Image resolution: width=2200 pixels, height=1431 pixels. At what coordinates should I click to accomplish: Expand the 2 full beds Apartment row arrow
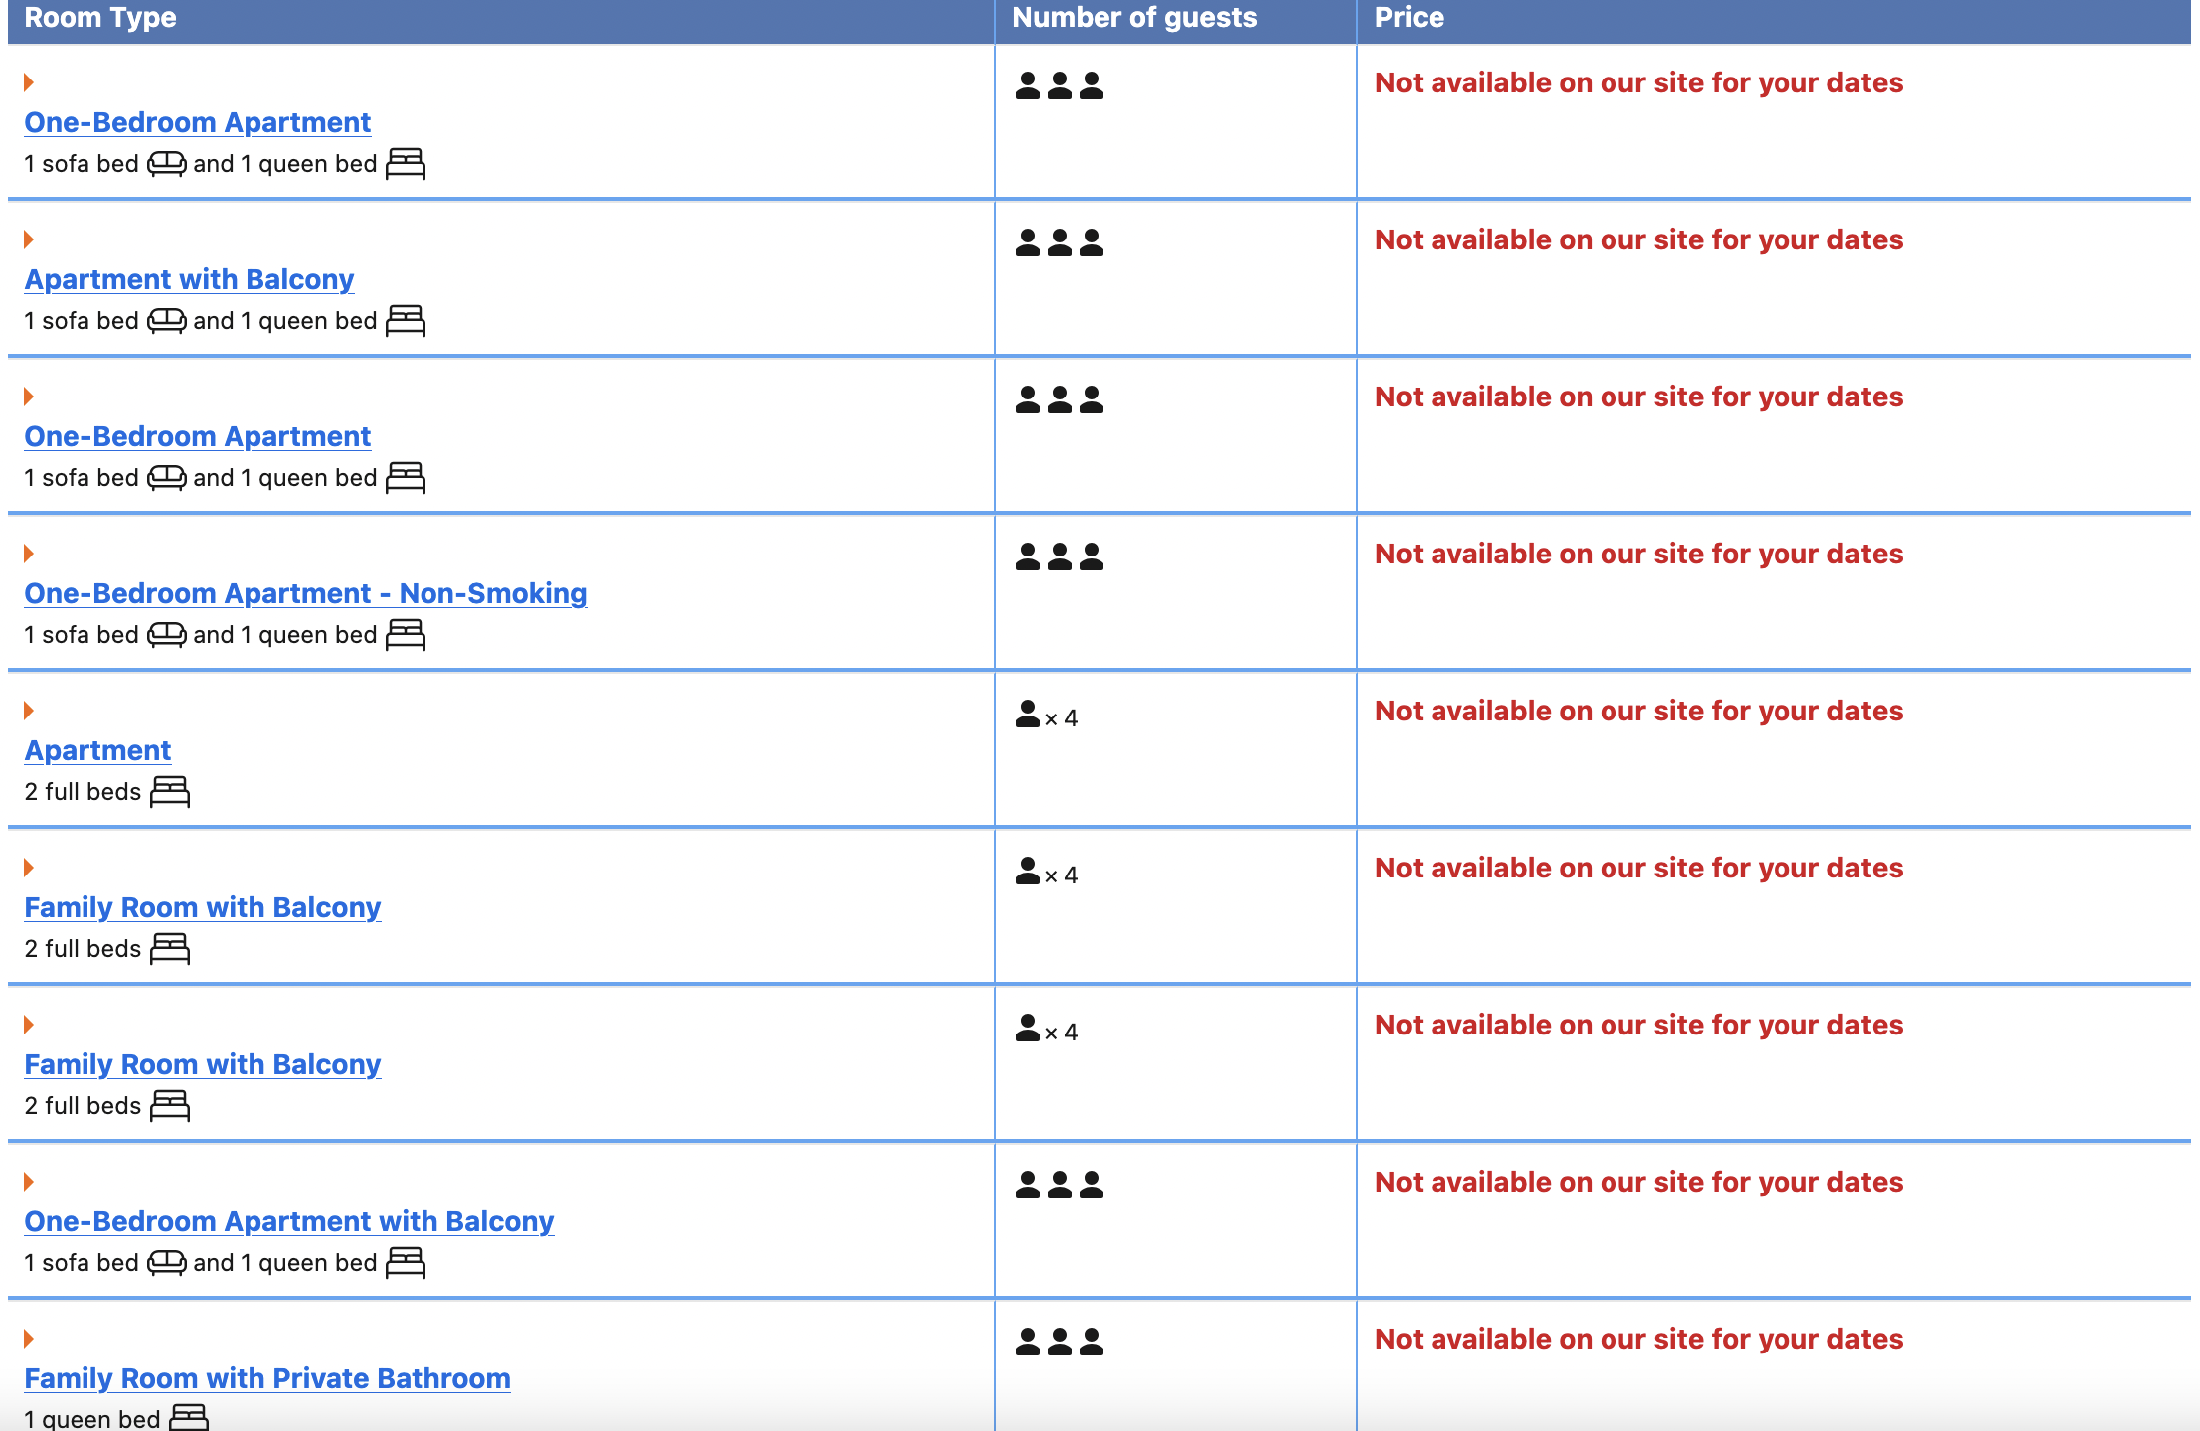(29, 711)
